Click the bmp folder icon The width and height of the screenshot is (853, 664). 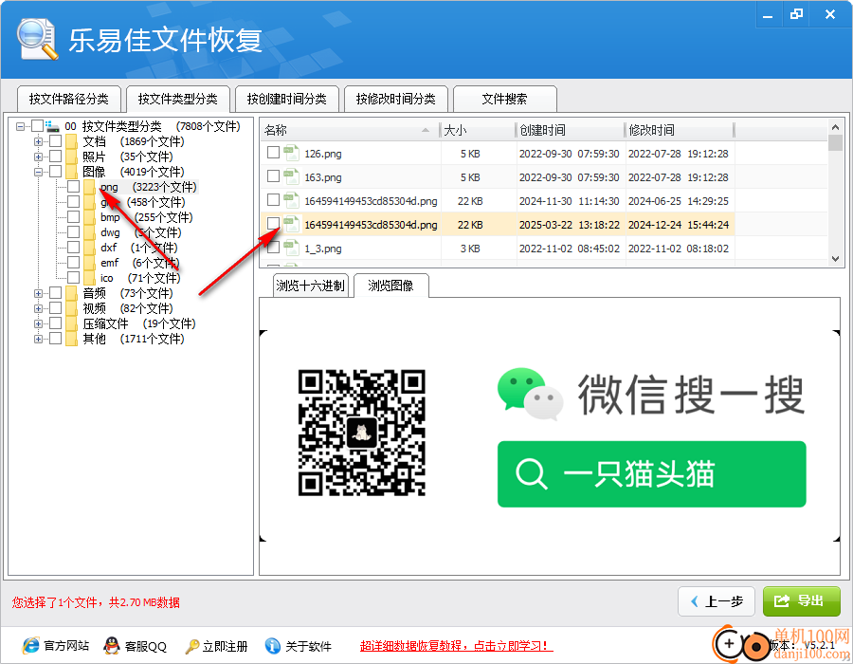coord(89,218)
